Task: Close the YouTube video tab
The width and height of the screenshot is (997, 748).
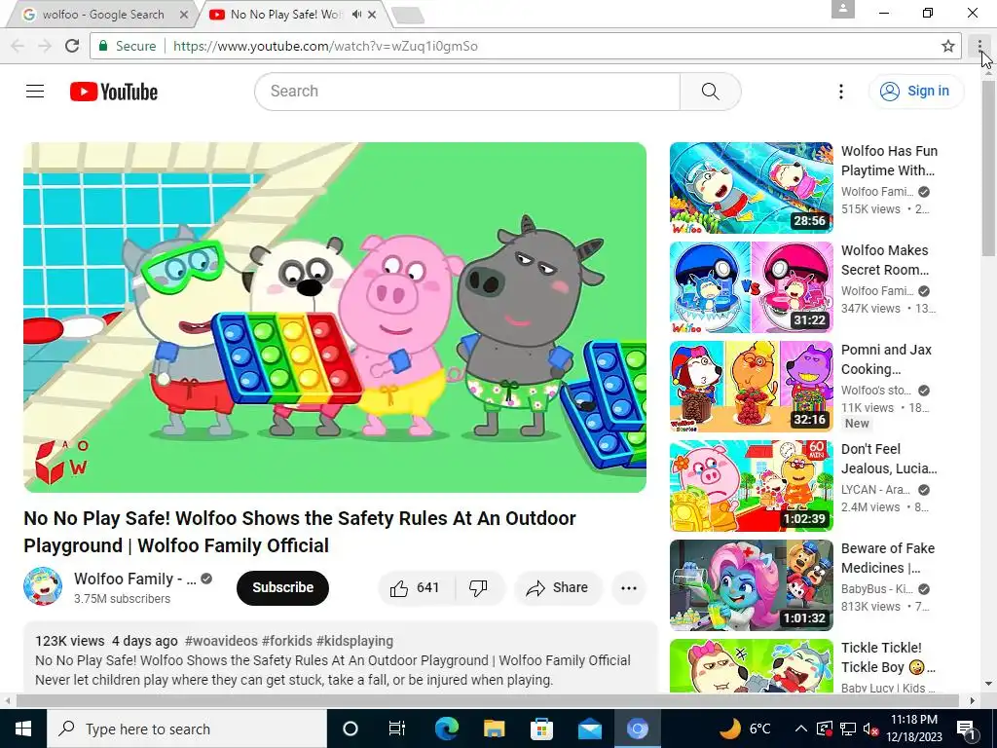Action: tap(372, 14)
